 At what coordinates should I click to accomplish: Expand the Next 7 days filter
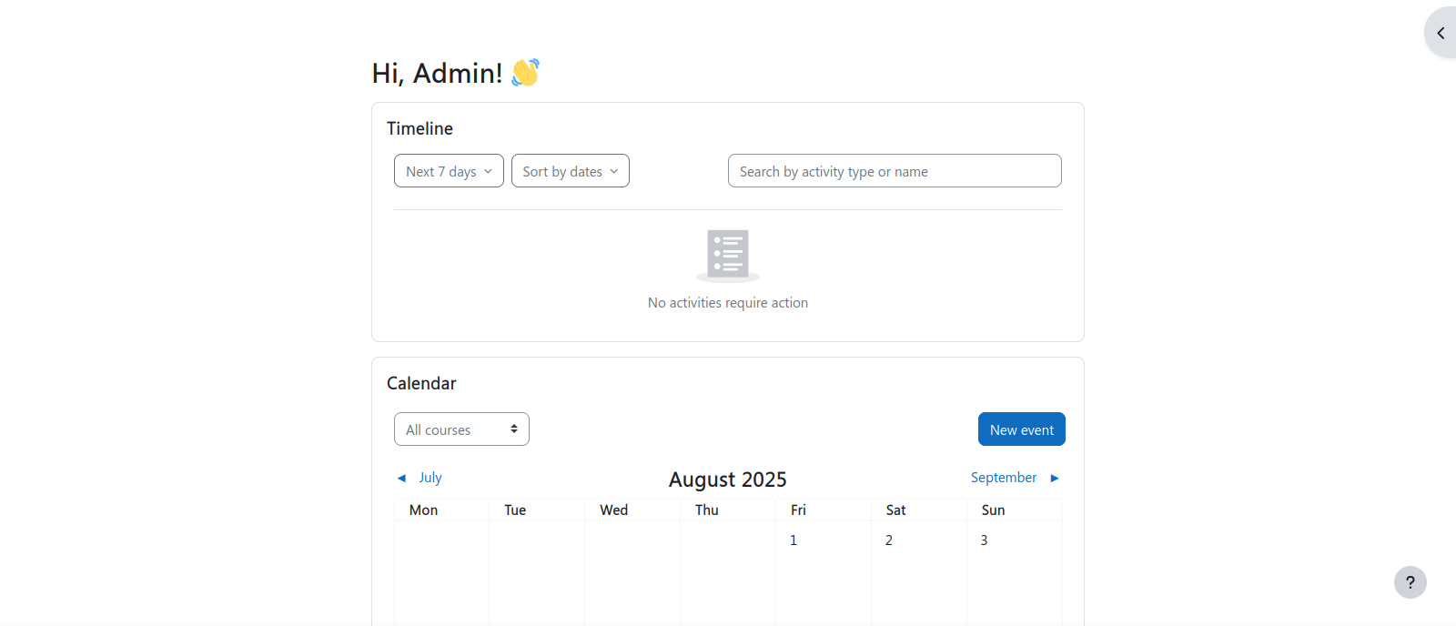pos(449,171)
